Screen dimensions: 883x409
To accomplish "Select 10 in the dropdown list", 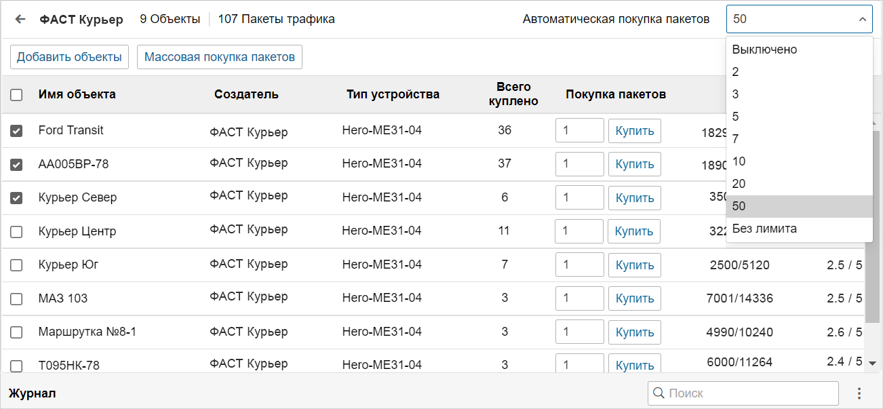I will 739,161.
